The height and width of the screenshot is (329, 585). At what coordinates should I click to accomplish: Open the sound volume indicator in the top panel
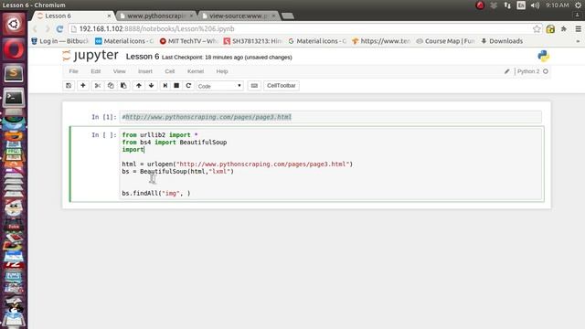pyautogui.click(x=535, y=5)
